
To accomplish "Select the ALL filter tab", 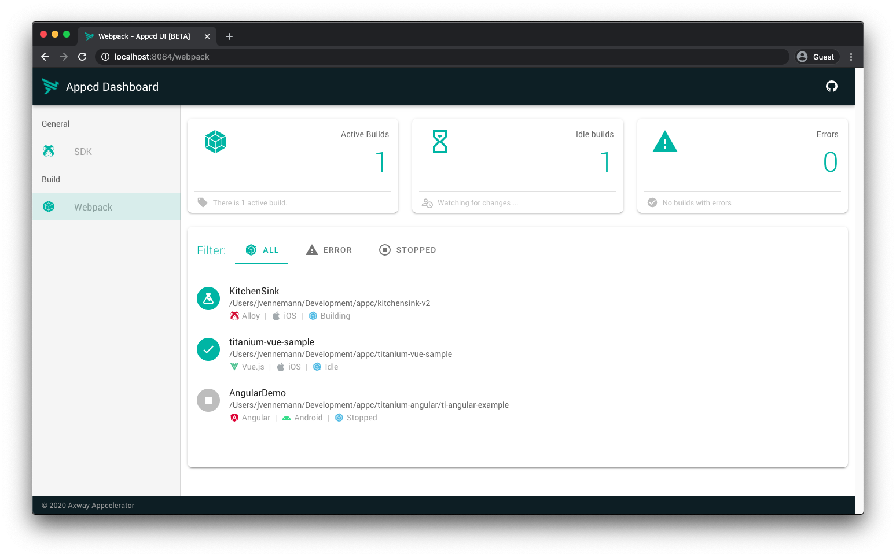I will click(x=262, y=250).
